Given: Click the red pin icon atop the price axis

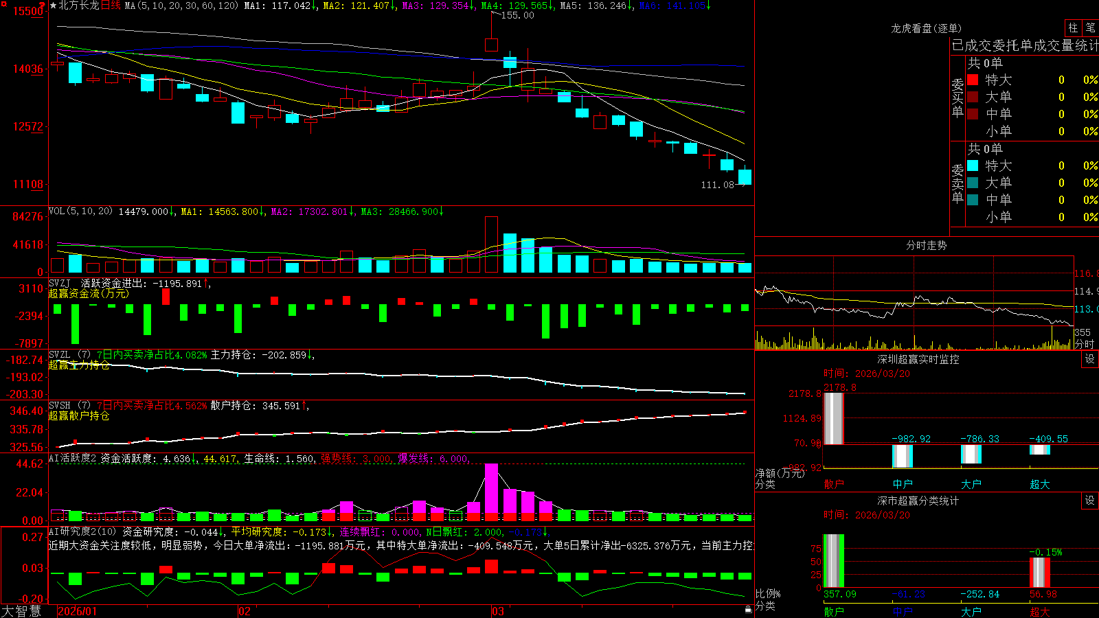Looking at the screenshot, I should point(43,5).
